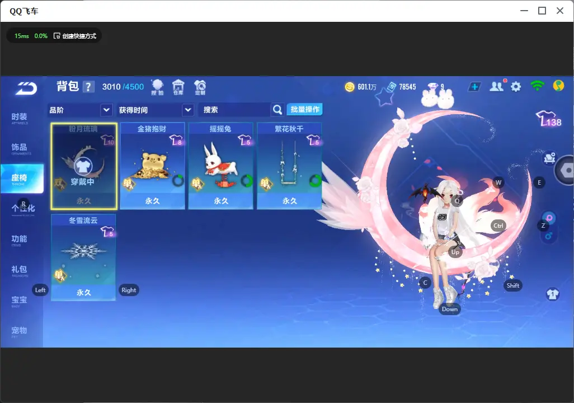Click the 15ms latency readout

pos(22,36)
